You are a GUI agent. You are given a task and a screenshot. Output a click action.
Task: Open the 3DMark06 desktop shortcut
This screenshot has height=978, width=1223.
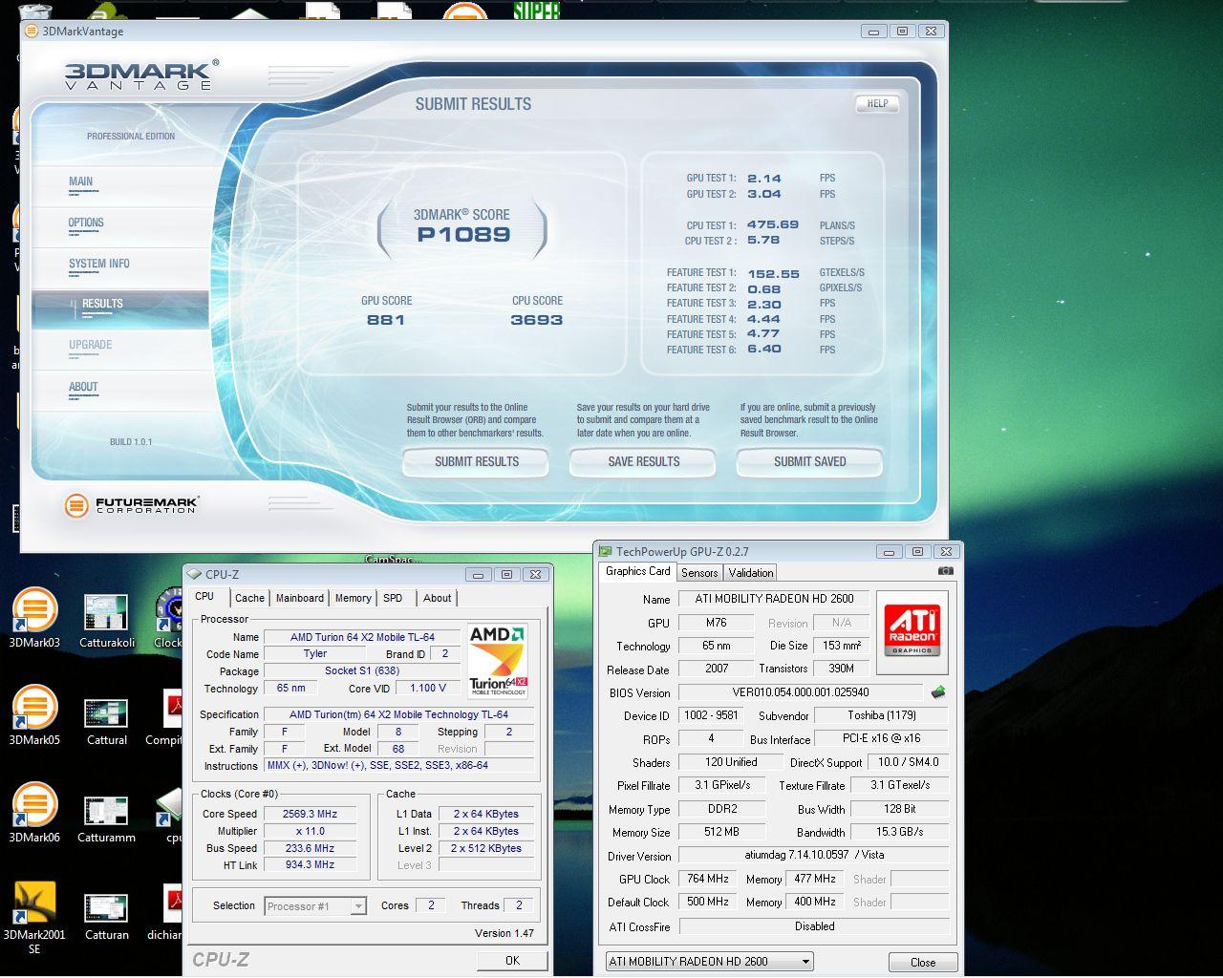(34, 813)
